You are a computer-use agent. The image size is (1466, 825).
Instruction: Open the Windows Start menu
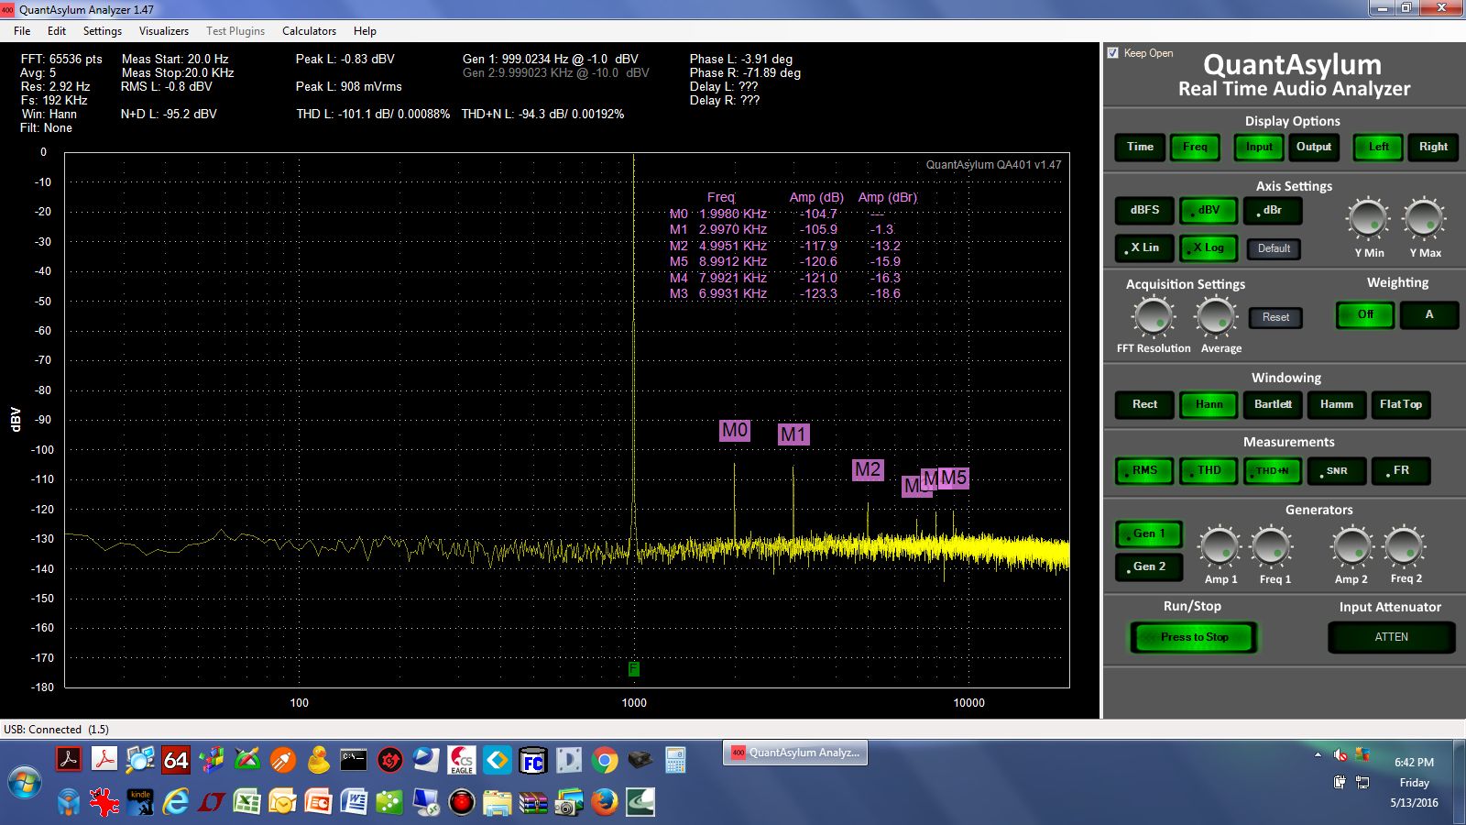click(25, 783)
